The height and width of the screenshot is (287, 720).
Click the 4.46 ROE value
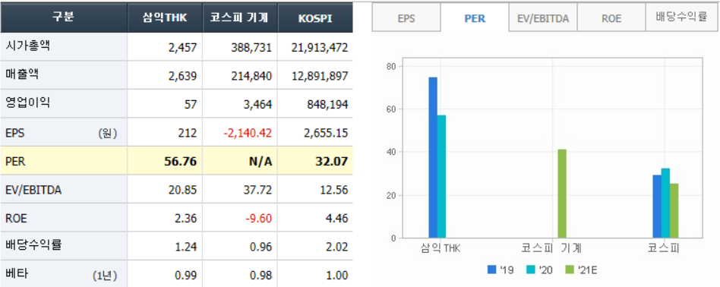coord(338,219)
